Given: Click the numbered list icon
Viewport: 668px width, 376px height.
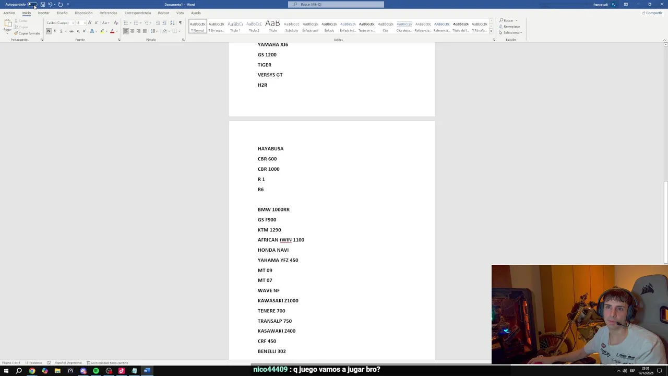Looking at the screenshot, I should tap(136, 23).
